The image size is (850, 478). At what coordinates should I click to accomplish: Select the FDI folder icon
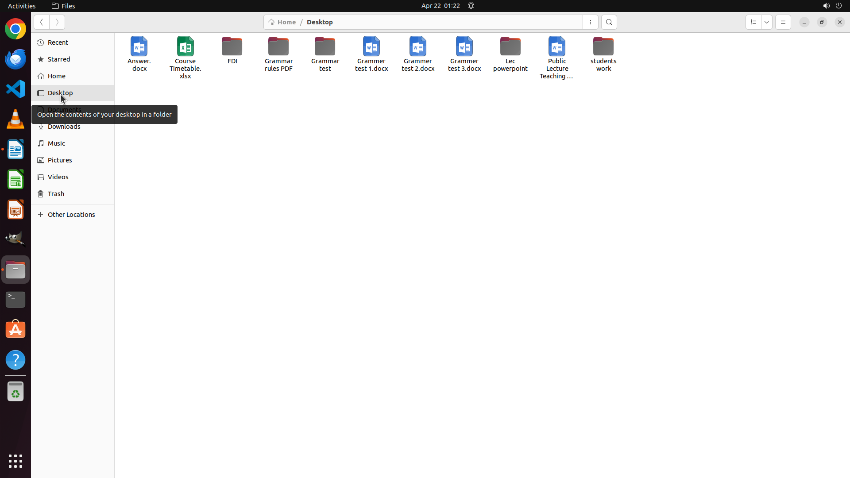tap(232, 47)
